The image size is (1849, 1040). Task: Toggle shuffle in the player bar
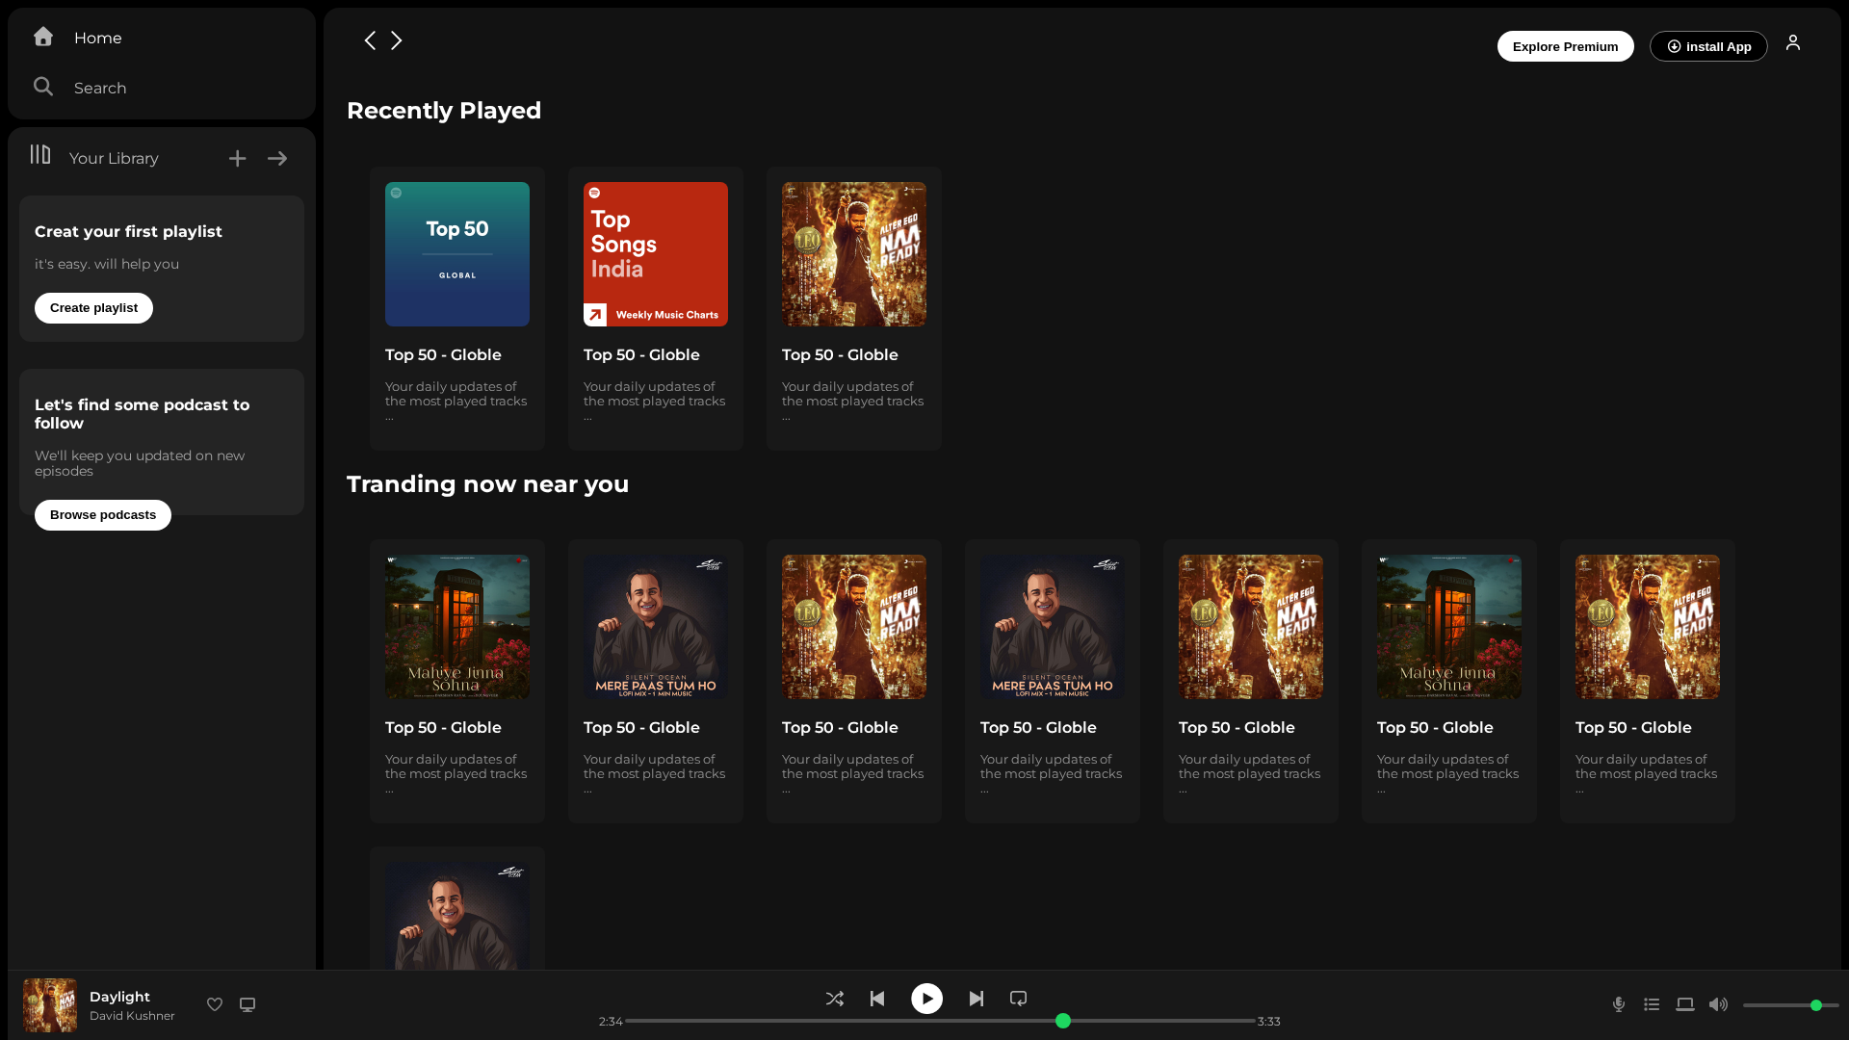click(x=835, y=999)
